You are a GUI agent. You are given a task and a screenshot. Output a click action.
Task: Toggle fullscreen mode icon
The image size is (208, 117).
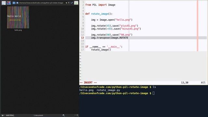[76, 3]
